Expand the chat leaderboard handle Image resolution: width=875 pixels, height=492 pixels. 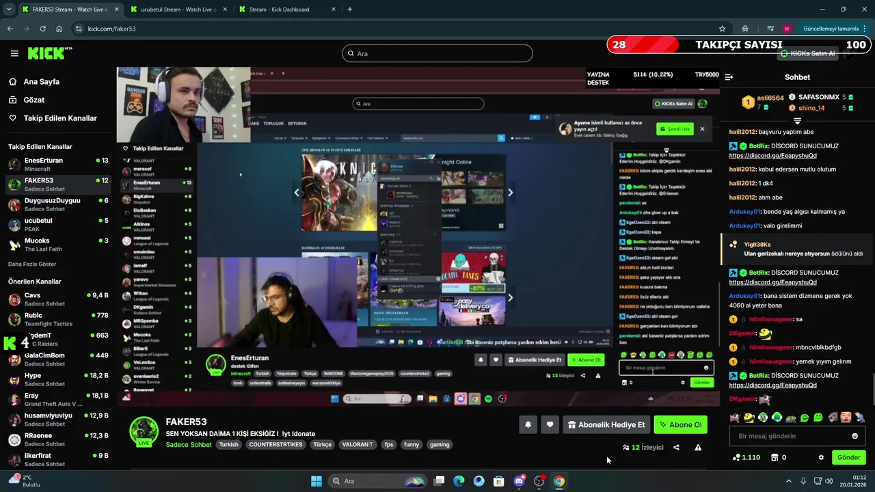click(797, 121)
